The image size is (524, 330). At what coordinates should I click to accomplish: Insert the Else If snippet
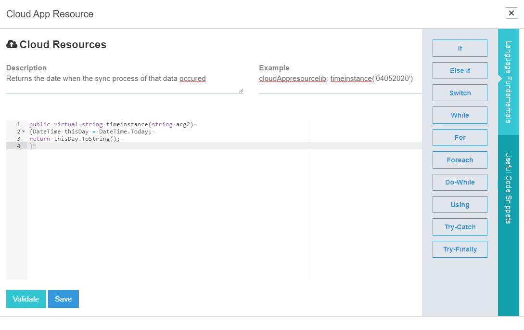tap(460, 70)
